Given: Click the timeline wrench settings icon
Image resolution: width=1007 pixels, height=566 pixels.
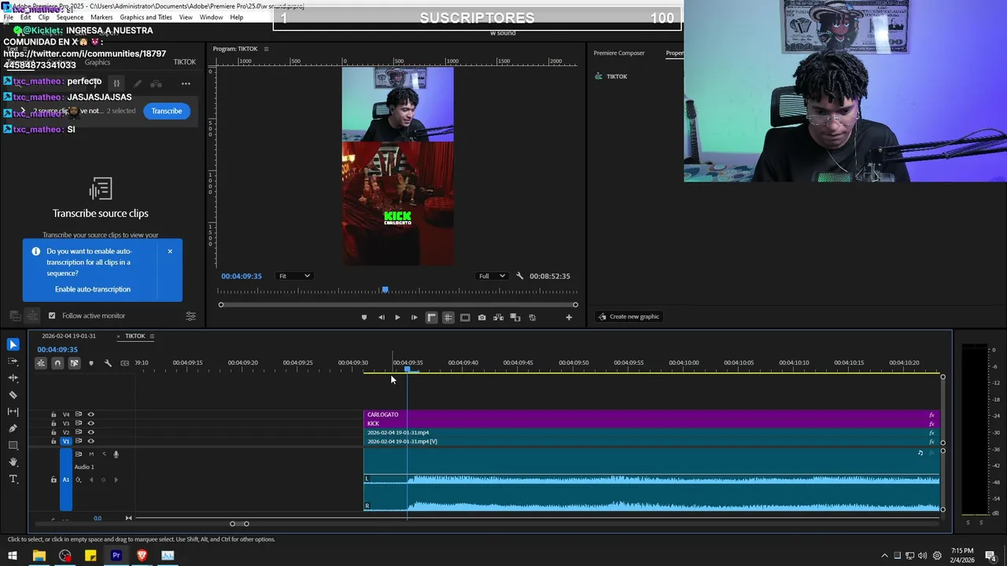Looking at the screenshot, I should point(108,363).
